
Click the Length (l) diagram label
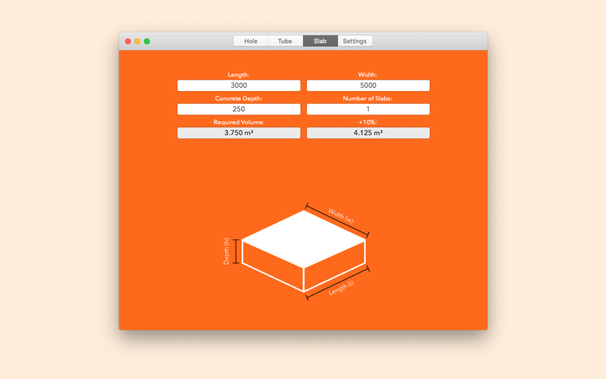point(342,288)
